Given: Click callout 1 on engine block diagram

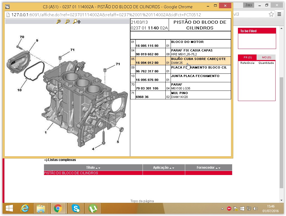Looking at the screenshot, I should pyautogui.click(x=46, y=132).
